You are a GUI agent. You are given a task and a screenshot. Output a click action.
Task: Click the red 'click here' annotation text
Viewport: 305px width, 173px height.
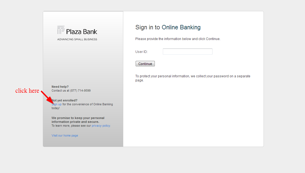pyautogui.click(x=27, y=91)
